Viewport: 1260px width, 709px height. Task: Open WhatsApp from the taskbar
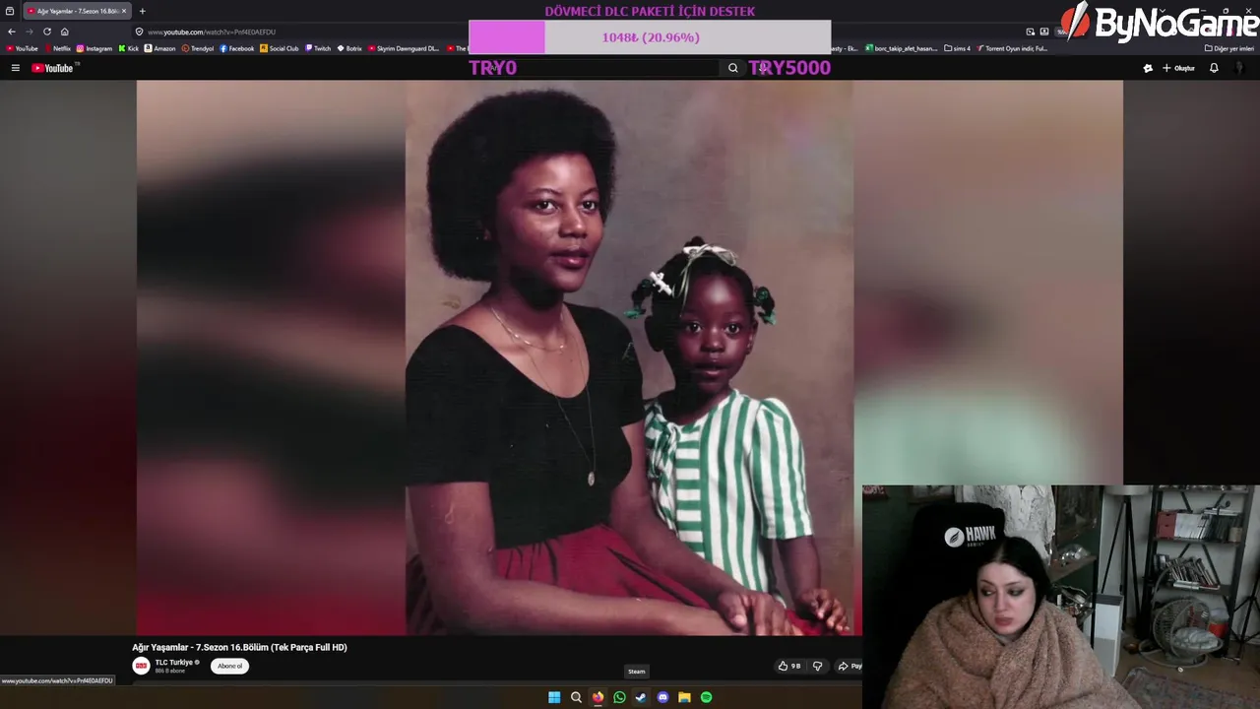point(619,697)
